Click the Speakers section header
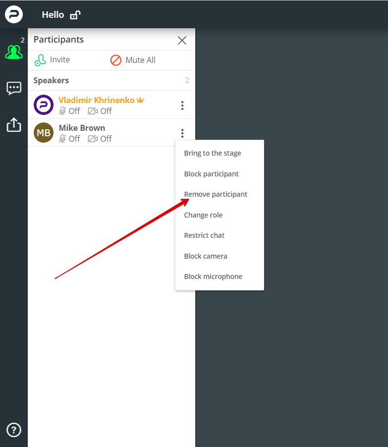 tap(51, 80)
